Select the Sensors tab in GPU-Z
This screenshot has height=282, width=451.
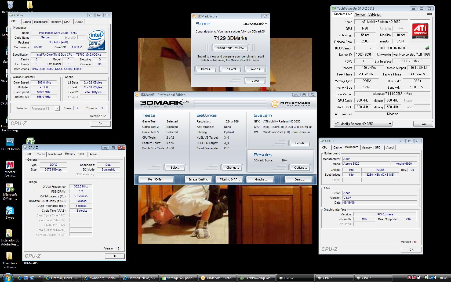tap(360, 15)
